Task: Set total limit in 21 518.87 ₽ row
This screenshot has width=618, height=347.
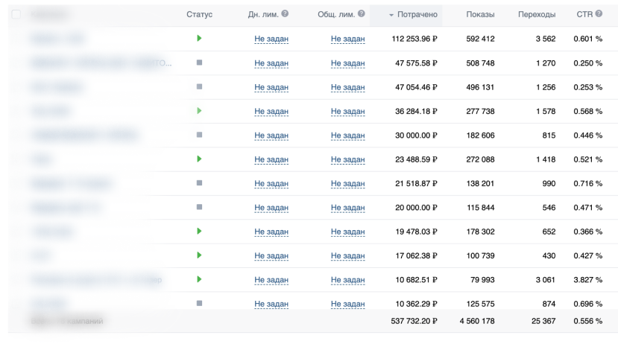Action: [x=347, y=183]
